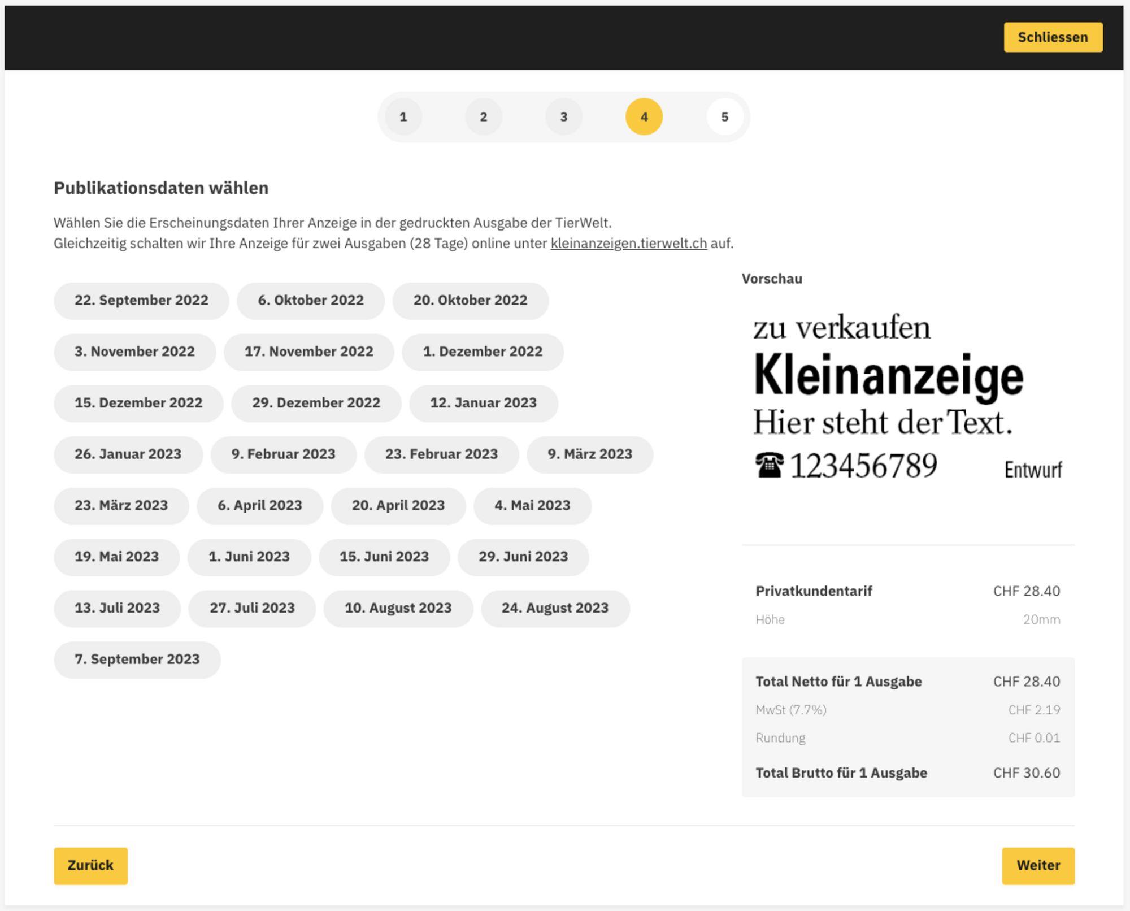Toggle the 6. April 2023 date
The width and height of the screenshot is (1130, 911).
(x=260, y=506)
